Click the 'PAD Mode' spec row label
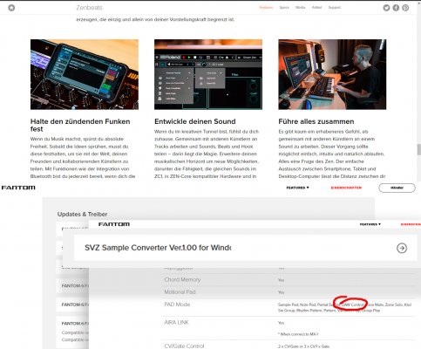 [177, 305]
